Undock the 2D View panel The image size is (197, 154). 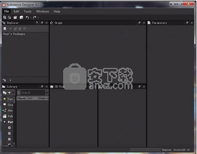tap(139, 86)
